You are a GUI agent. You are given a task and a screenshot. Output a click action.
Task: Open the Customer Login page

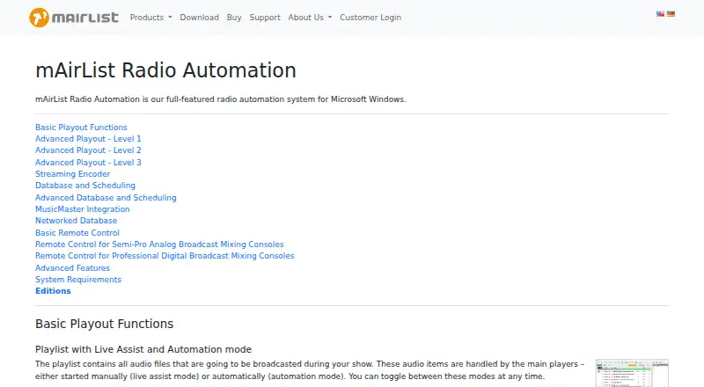click(x=370, y=18)
